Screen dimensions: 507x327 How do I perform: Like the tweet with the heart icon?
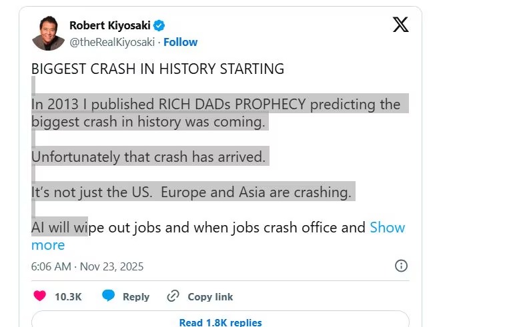[x=40, y=296]
